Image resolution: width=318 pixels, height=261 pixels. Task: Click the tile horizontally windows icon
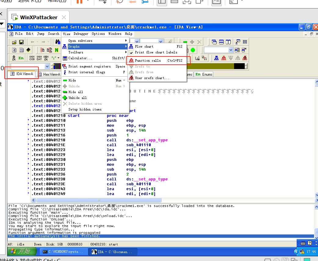coord(221,42)
